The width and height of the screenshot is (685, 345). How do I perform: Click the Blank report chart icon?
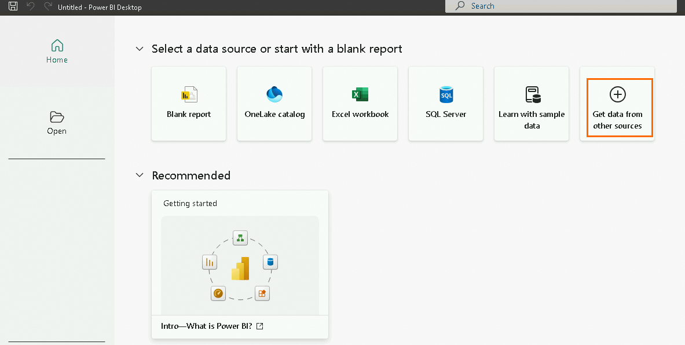[189, 94]
